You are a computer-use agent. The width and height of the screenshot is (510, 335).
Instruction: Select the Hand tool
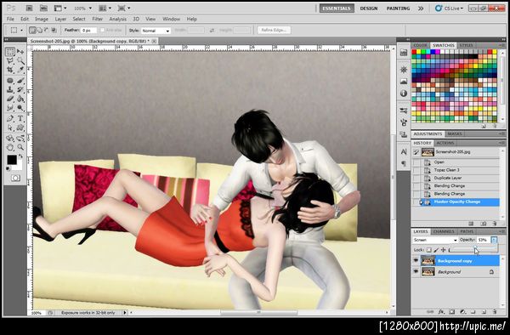(10, 147)
